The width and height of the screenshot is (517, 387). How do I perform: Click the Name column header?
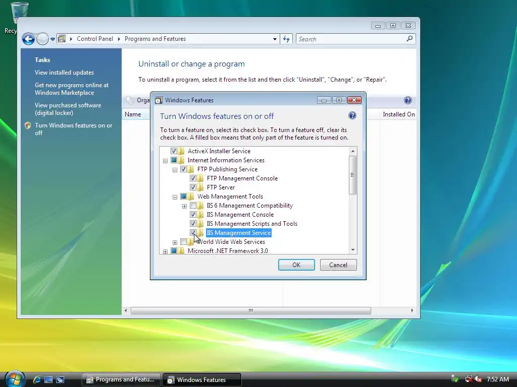[133, 114]
